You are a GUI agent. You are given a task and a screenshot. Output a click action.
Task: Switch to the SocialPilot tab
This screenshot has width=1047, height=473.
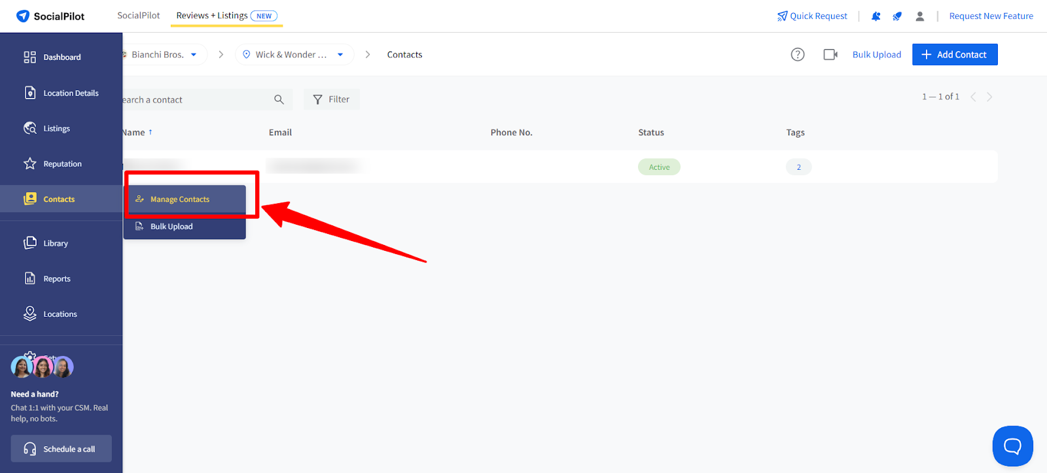pyautogui.click(x=138, y=16)
